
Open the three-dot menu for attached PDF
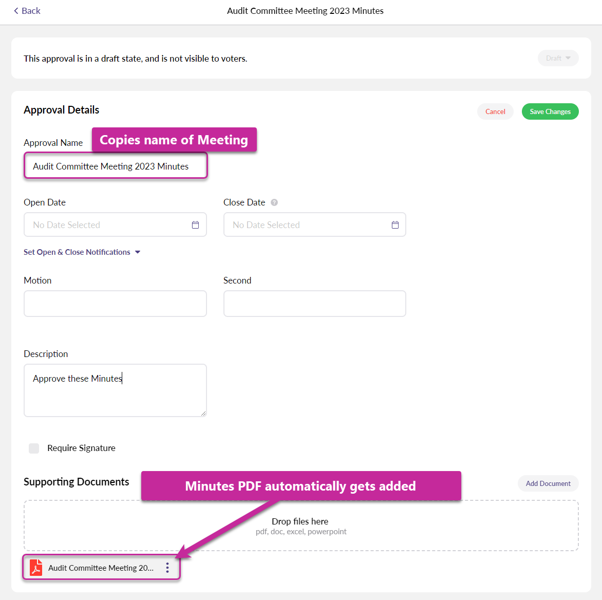[x=167, y=568]
